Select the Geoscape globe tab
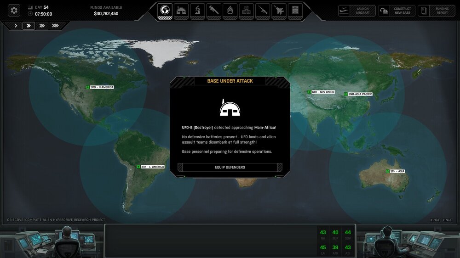The width and height of the screenshot is (460, 258). [x=165, y=11]
